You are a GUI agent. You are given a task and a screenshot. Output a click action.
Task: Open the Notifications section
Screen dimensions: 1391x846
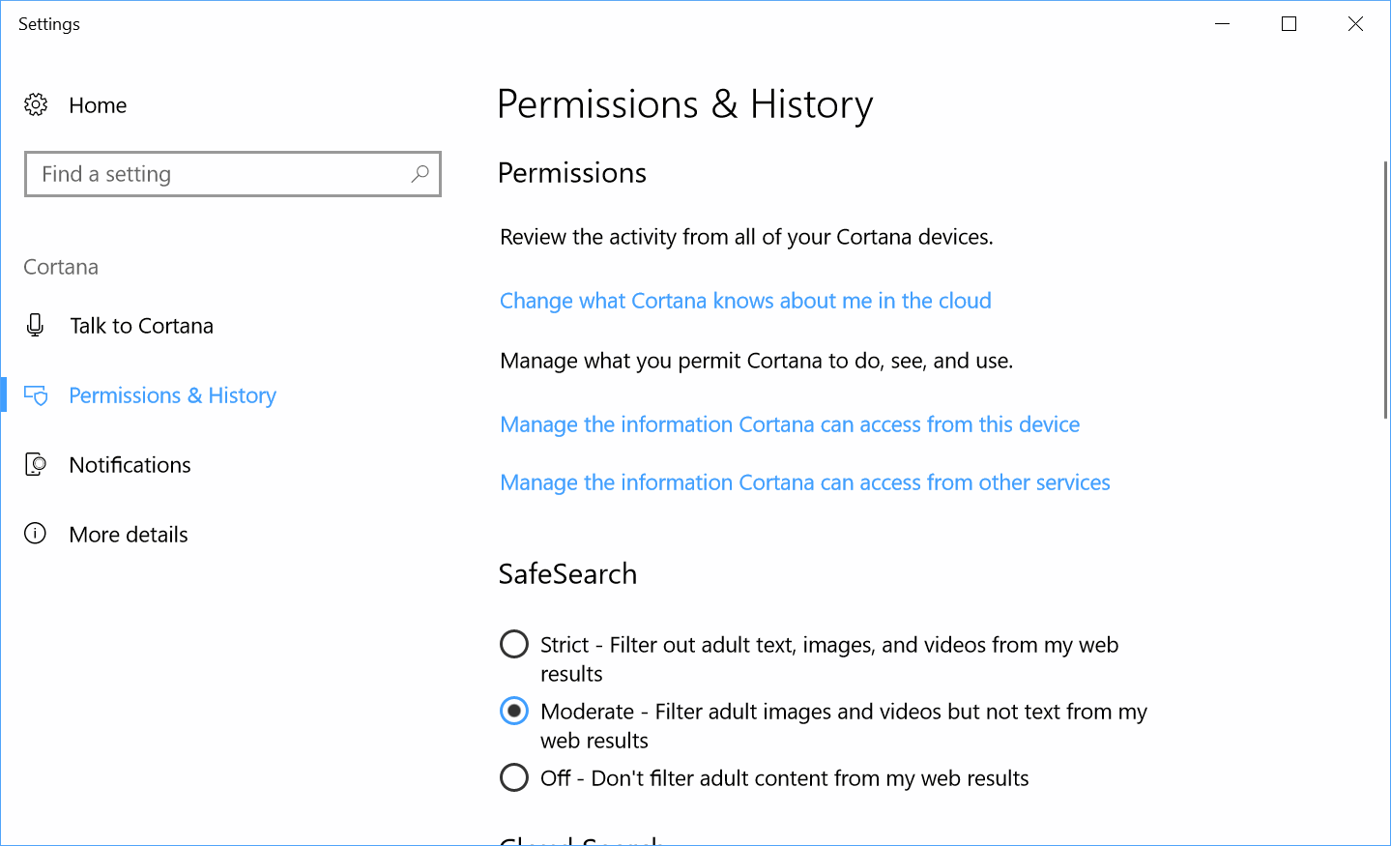[x=130, y=464]
